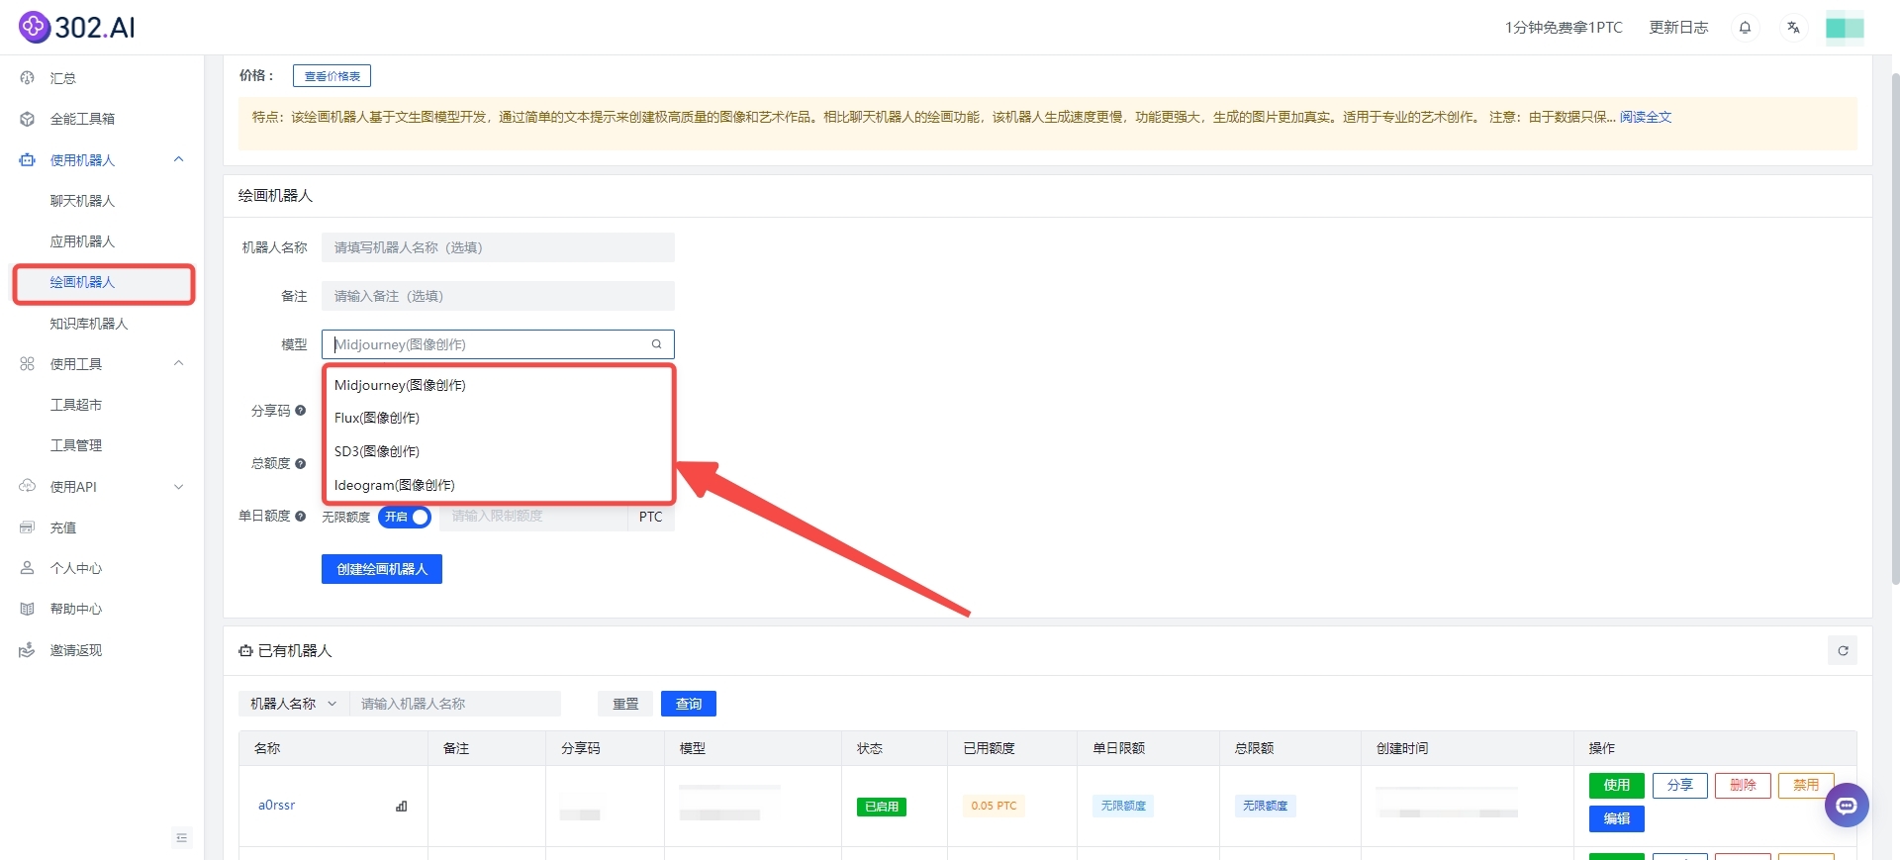Click the 分享码 help question icon
This screenshot has height=860, width=1900.
(x=300, y=411)
